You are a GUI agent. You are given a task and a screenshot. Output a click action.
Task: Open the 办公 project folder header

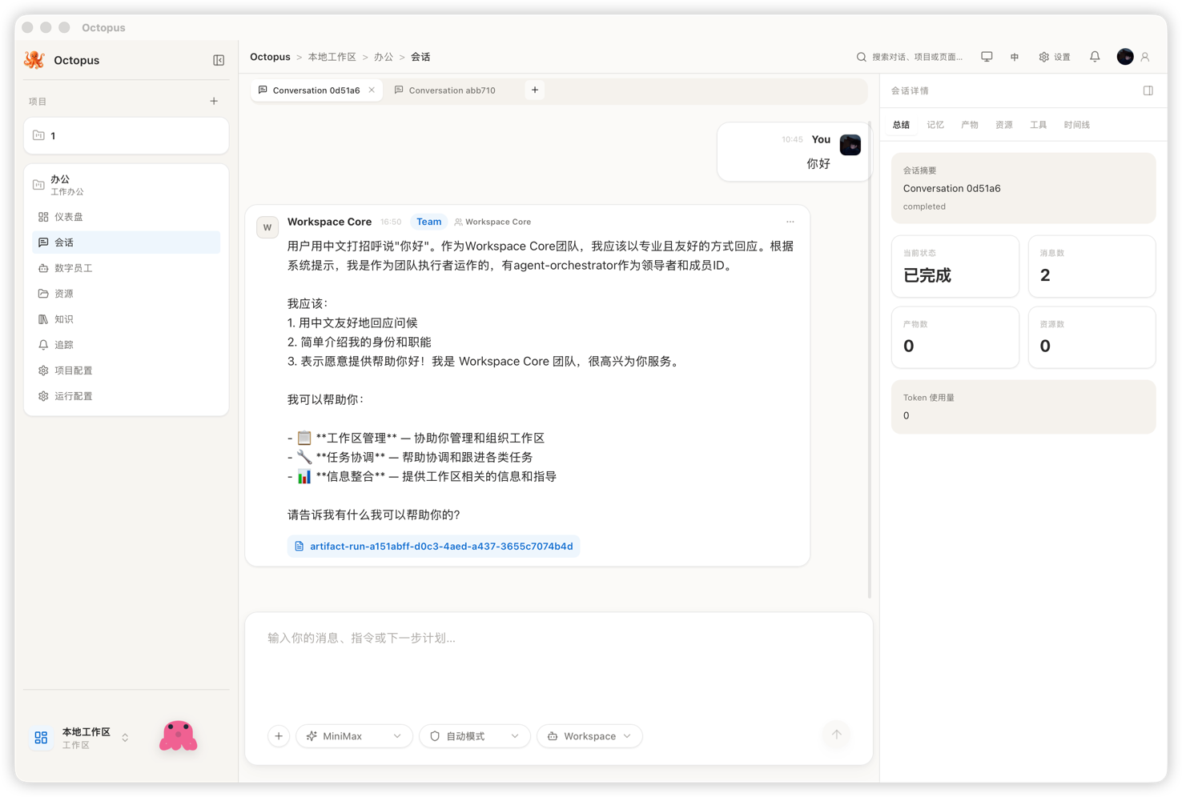(126, 185)
